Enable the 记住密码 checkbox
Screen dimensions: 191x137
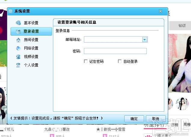click(86, 61)
